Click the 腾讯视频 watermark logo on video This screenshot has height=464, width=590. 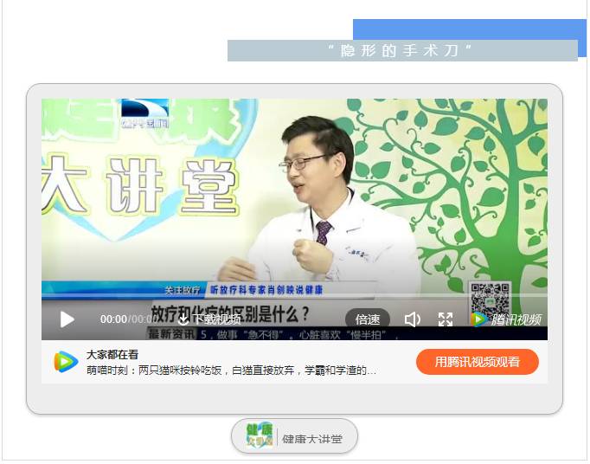pyautogui.click(x=506, y=319)
